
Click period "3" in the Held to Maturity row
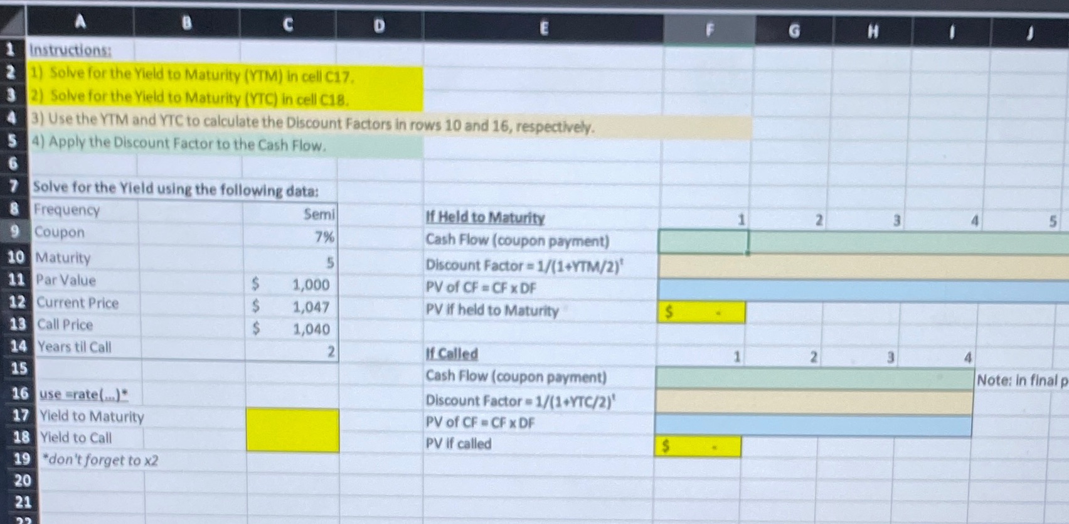click(x=897, y=221)
